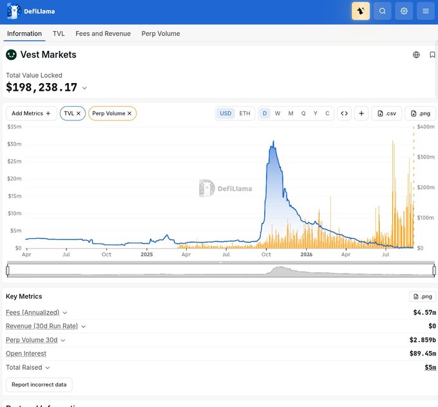Download chart data as .csv

[x=386, y=113]
